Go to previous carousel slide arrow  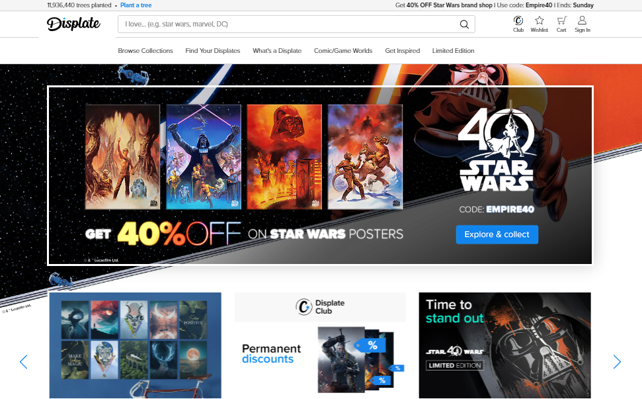click(x=24, y=362)
